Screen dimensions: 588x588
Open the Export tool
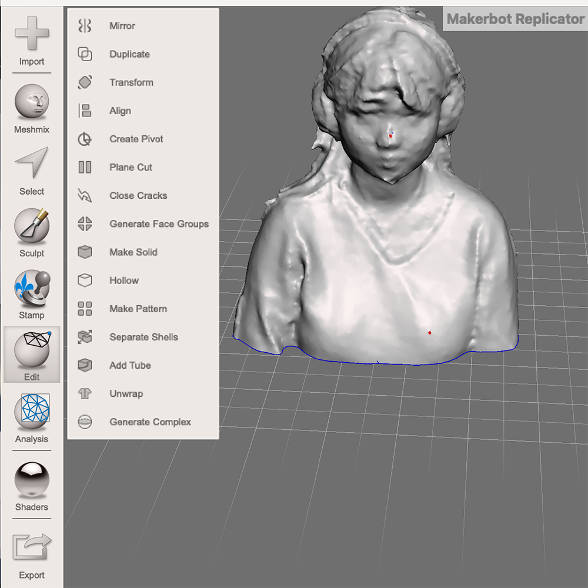point(32,552)
